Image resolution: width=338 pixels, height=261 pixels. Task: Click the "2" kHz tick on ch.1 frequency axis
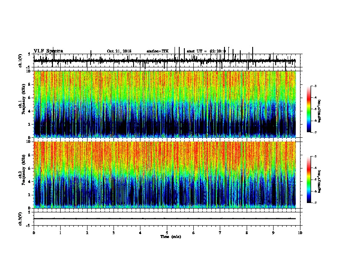[30, 124]
